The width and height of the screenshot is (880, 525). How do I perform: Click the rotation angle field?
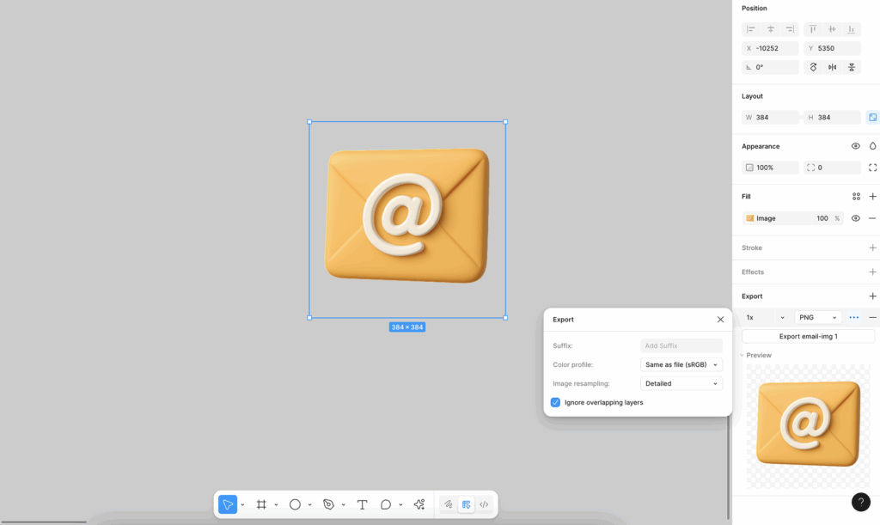click(771, 67)
